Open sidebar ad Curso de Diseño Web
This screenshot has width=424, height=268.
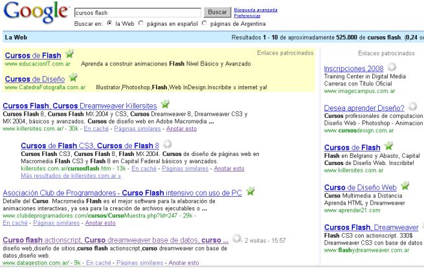point(361,188)
